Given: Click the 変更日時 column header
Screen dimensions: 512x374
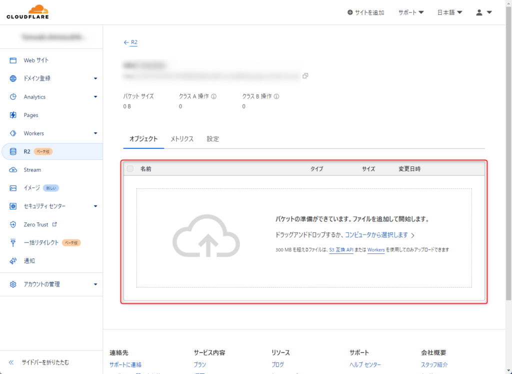Looking at the screenshot, I should [409, 169].
